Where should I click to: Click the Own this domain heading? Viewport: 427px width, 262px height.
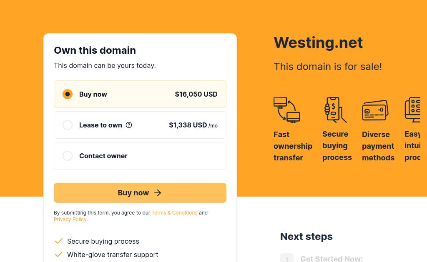click(x=95, y=50)
